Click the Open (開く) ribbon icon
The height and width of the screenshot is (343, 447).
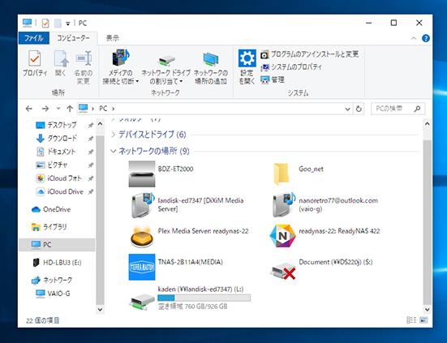(61, 63)
